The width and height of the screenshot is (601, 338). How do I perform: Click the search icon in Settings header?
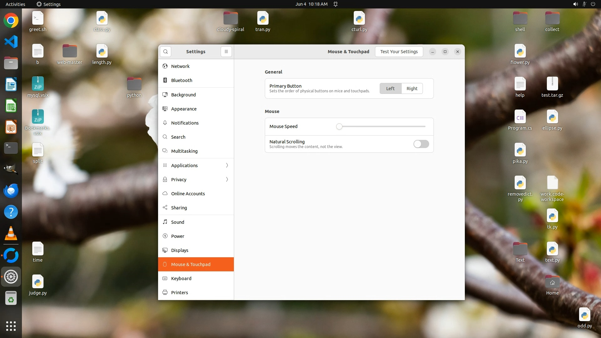[166, 52]
